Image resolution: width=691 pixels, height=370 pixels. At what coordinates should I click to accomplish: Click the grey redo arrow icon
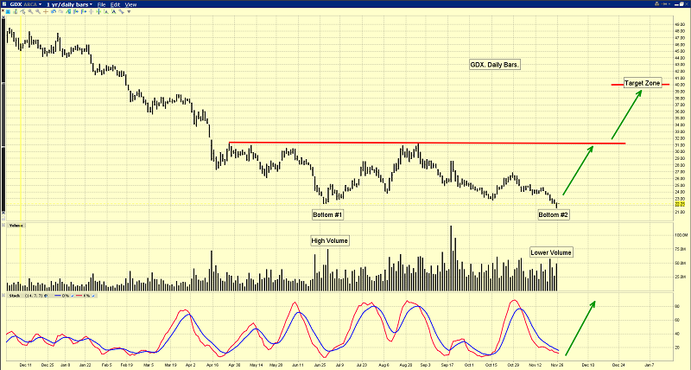click(60, 11)
